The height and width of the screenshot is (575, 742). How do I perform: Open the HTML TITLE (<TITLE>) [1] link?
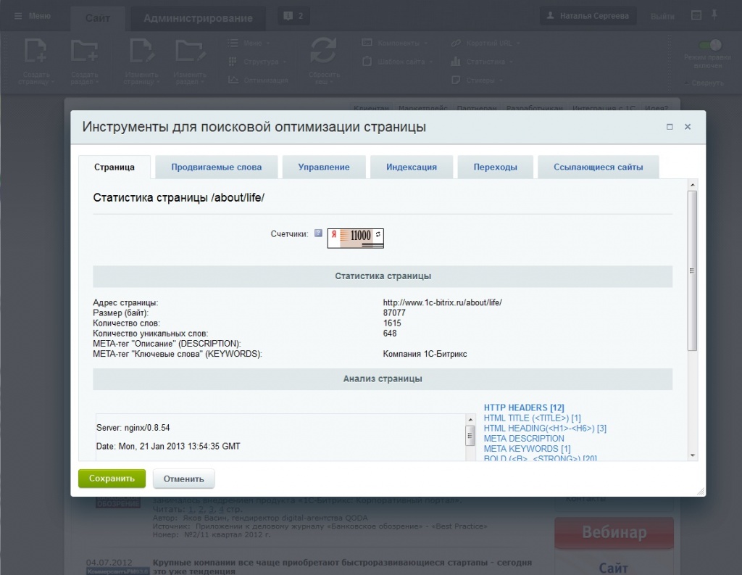click(x=532, y=418)
